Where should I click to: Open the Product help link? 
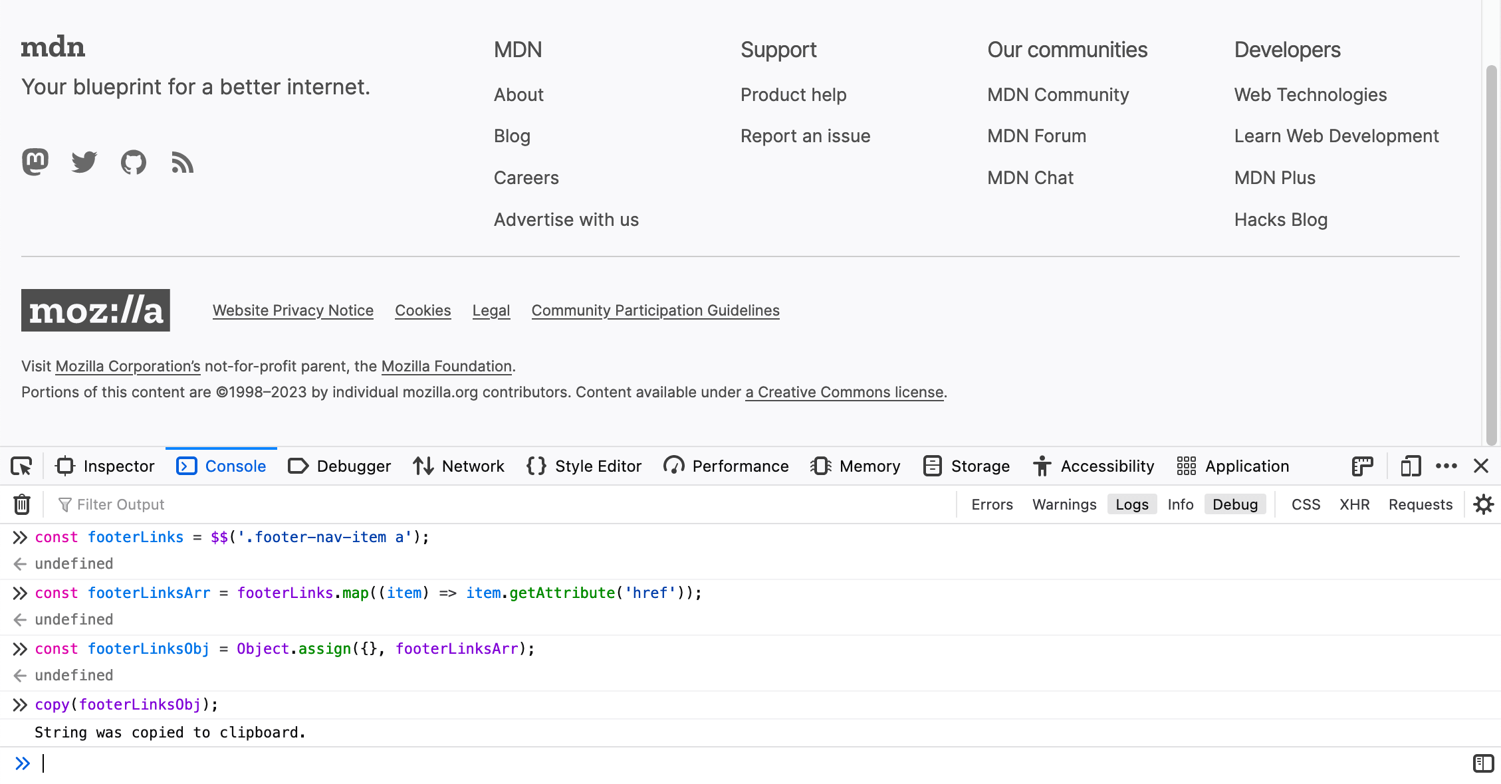[794, 95]
